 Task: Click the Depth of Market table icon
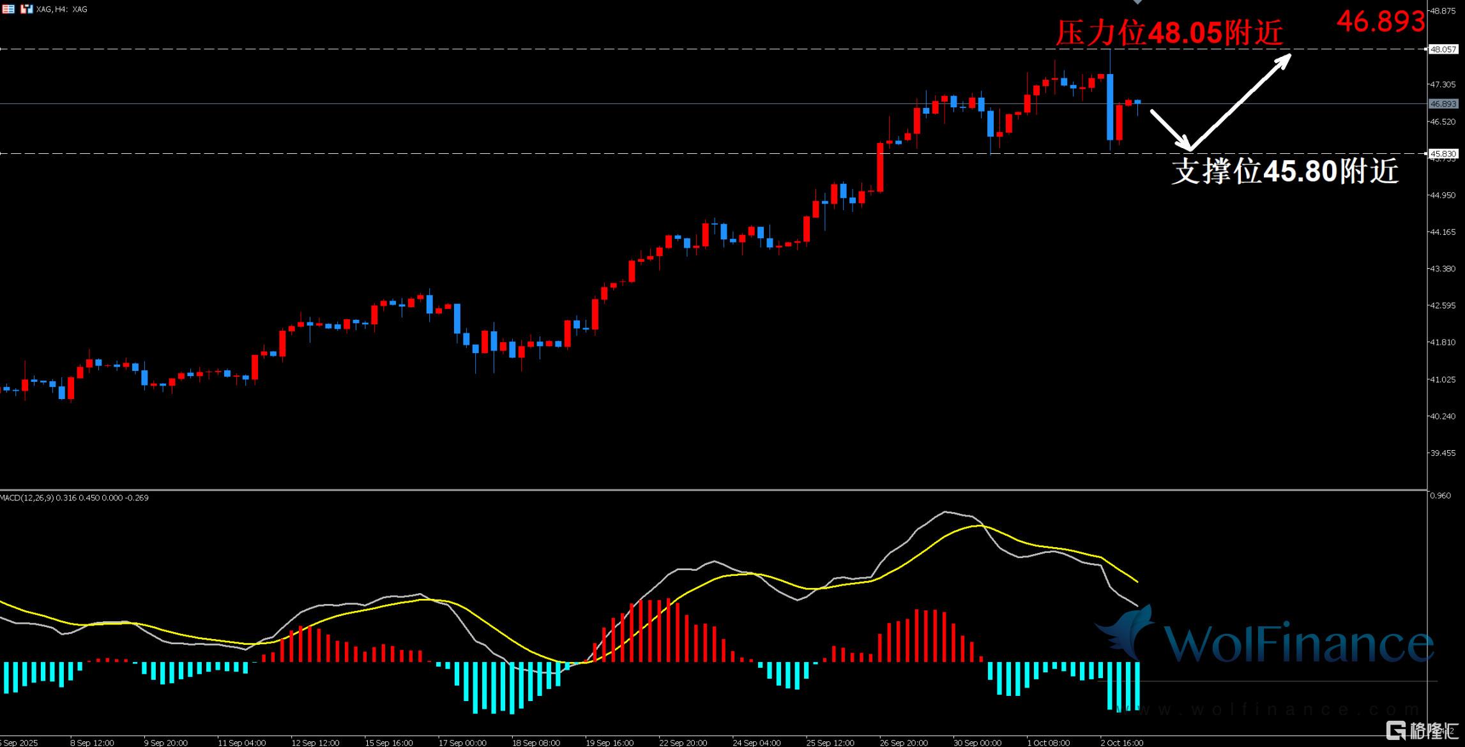click(x=8, y=9)
